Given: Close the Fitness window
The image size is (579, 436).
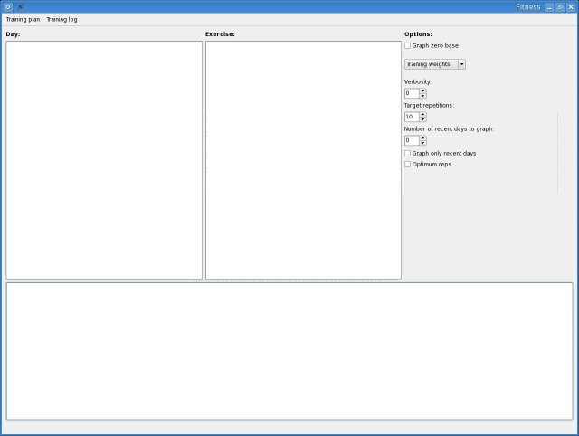Looking at the screenshot, I should [x=571, y=6].
